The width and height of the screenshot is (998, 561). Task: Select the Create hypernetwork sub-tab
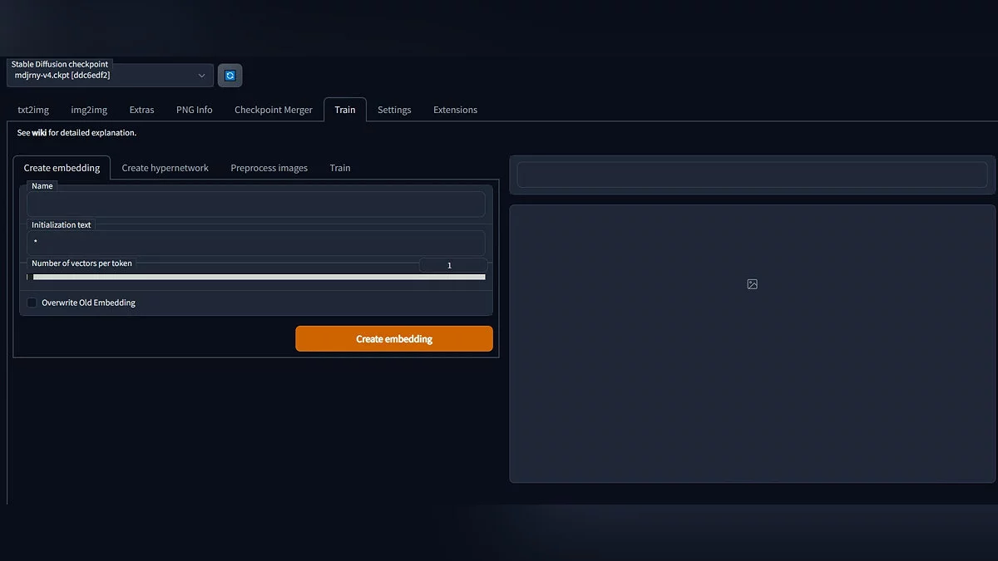click(x=165, y=168)
